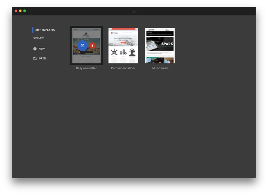The width and height of the screenshot is (268, 195).
Task: Minimize the window with the yellow button
Action: tap(20, 11)
